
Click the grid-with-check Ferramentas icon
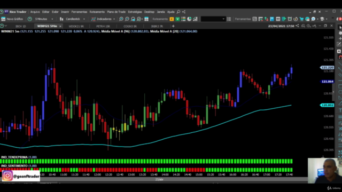pyautogui.click(x=260, y=19)
